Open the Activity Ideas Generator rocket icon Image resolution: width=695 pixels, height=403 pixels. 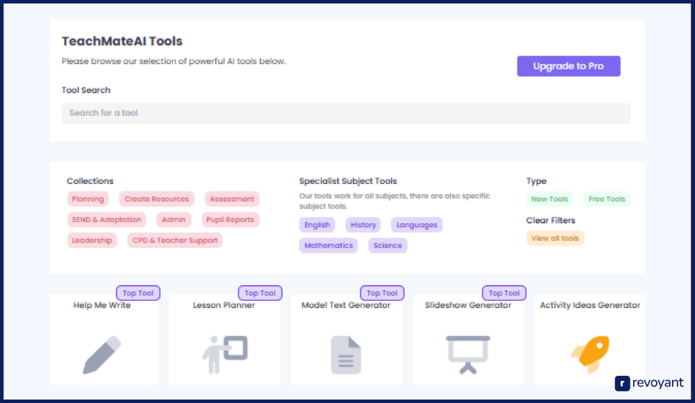point(590,354)
